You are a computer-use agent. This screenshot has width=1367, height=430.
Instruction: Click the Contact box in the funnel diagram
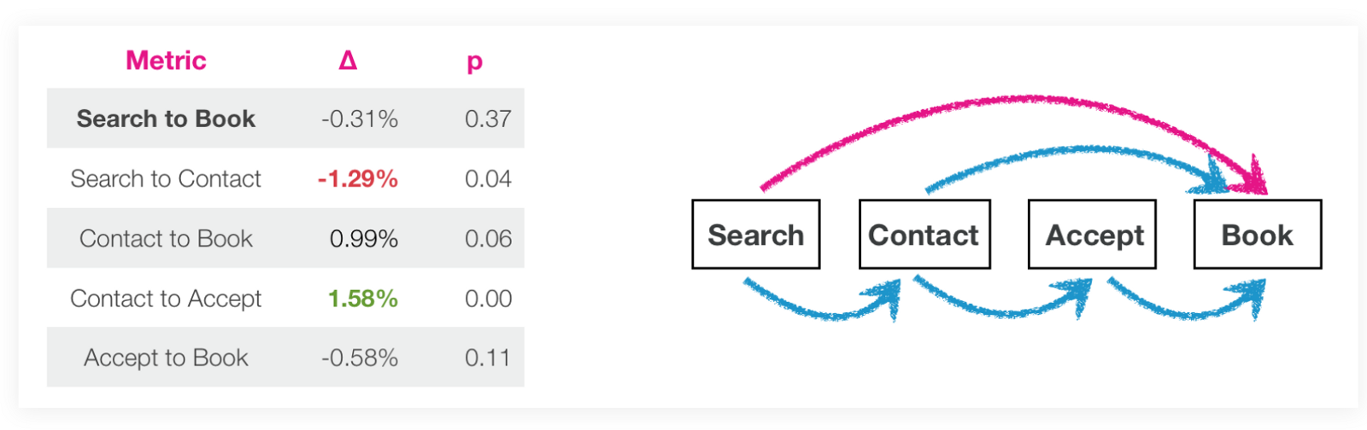pyautogui.click(x=924, y=235)
